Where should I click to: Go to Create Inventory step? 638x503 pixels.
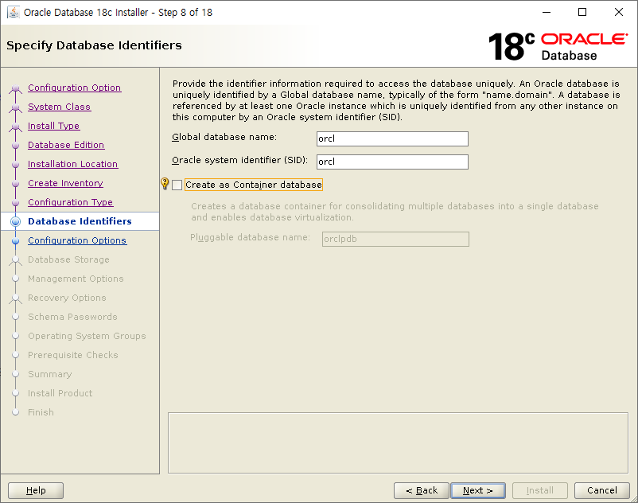click(65, 183)
